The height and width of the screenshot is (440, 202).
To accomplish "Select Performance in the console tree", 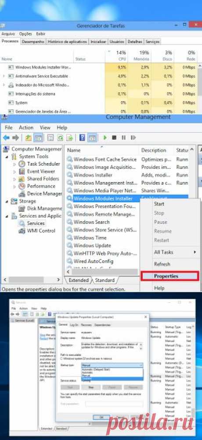I will coord(41,186).
